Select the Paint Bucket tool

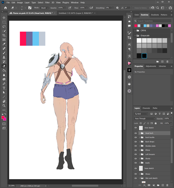pyautogui.click(x=4, y=71)
